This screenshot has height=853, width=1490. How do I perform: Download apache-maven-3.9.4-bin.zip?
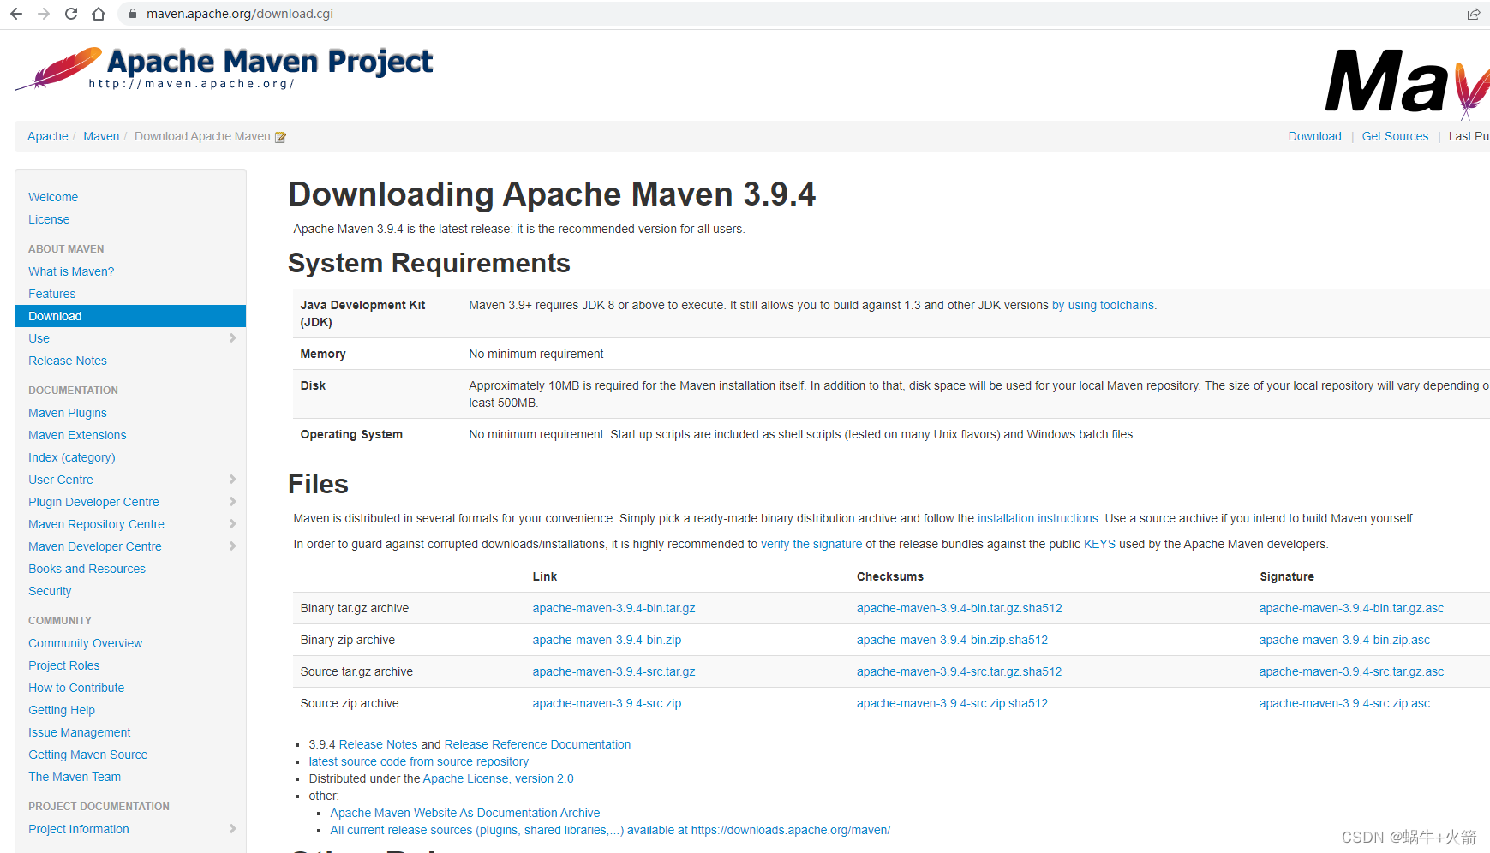607,640
